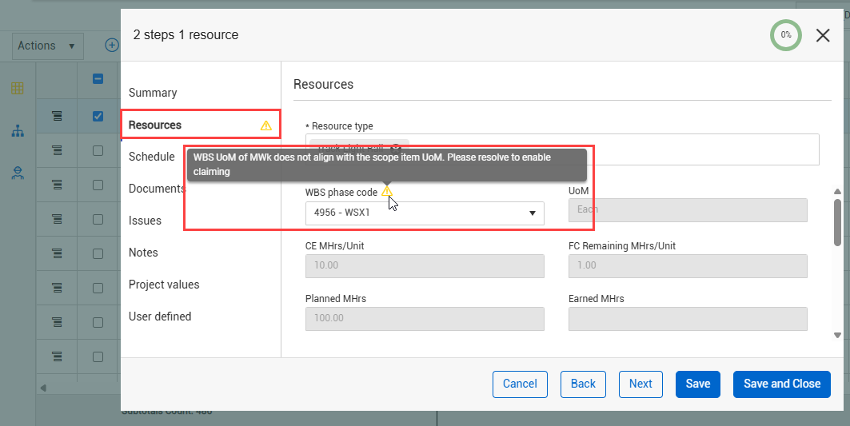850x426 pixels.
Task: Switch to the Schedule tab
Action: [x=152, y=157]
